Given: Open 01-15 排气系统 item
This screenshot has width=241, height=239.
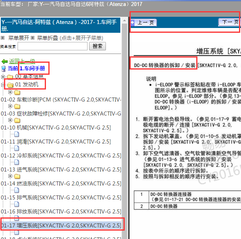Looking at the screenshot, I should coord(61,198).
